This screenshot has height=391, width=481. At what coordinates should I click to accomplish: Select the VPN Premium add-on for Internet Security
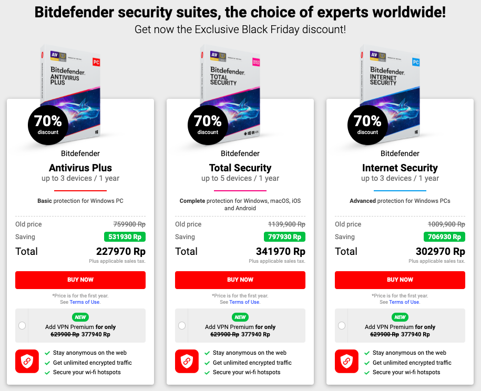[x=342, y=325]
